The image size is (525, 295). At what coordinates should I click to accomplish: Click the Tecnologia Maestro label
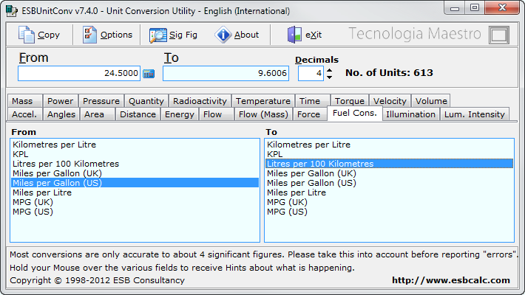(x=415, y=34)
